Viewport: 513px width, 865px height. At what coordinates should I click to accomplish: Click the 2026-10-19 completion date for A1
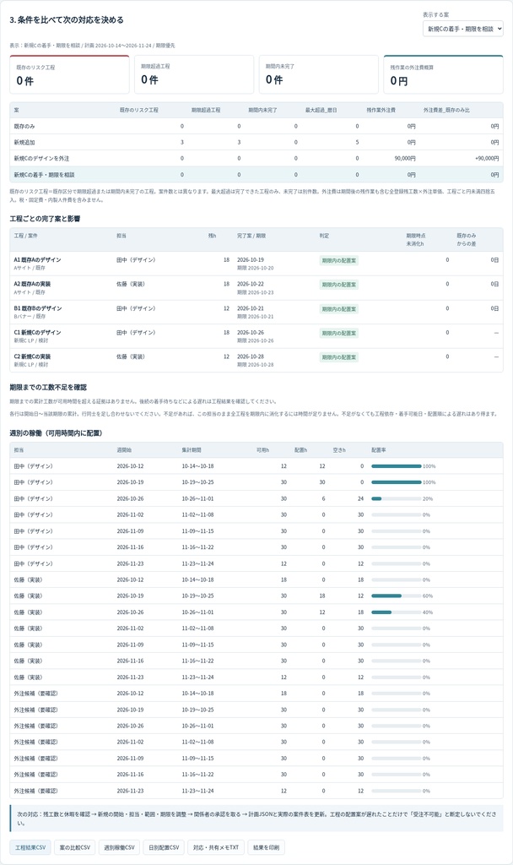click(x=250, y=260)
